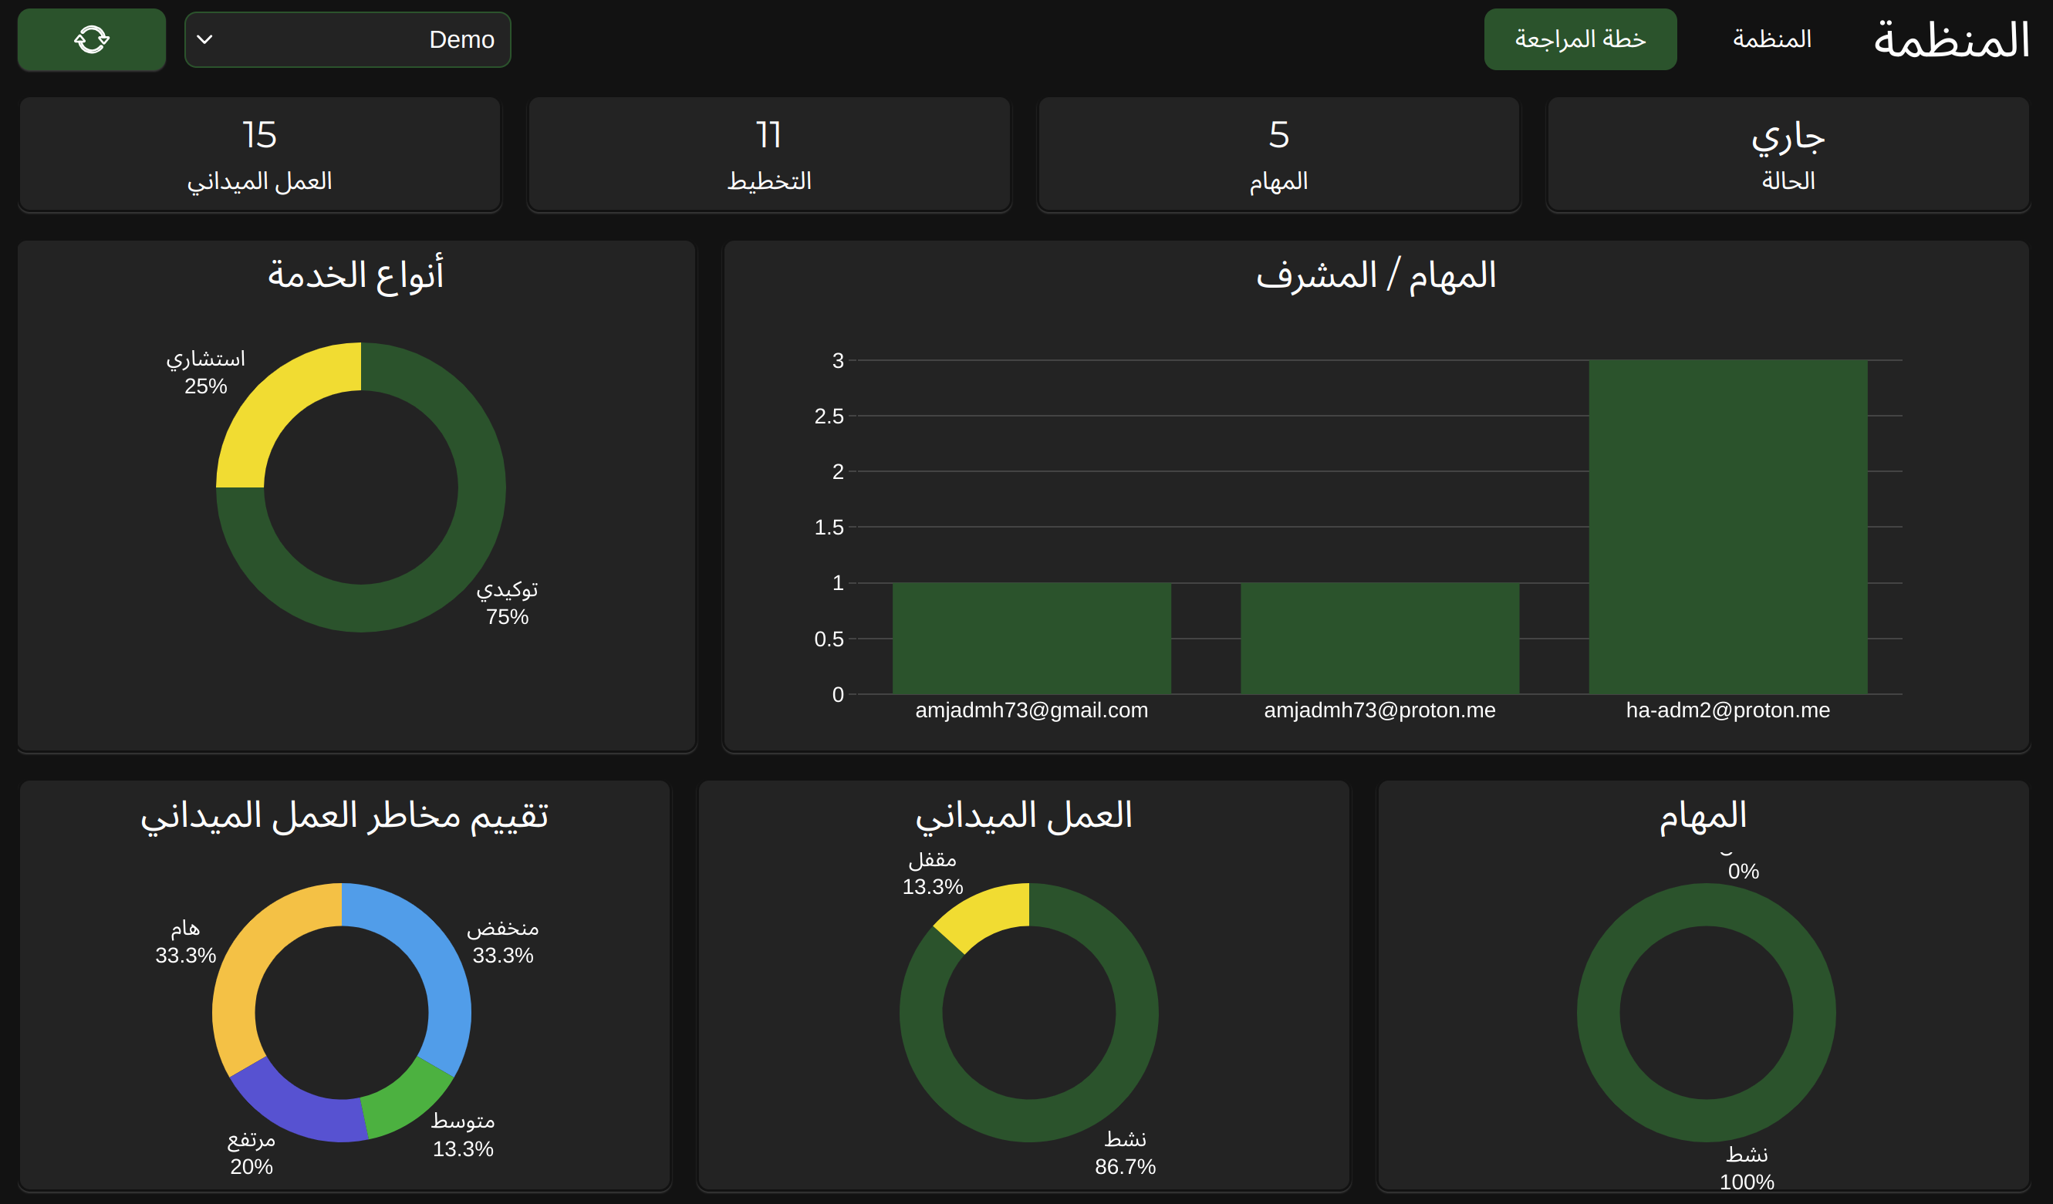Switch to the المنظمة tab

pyautogui.click(x=1771, y=39)
